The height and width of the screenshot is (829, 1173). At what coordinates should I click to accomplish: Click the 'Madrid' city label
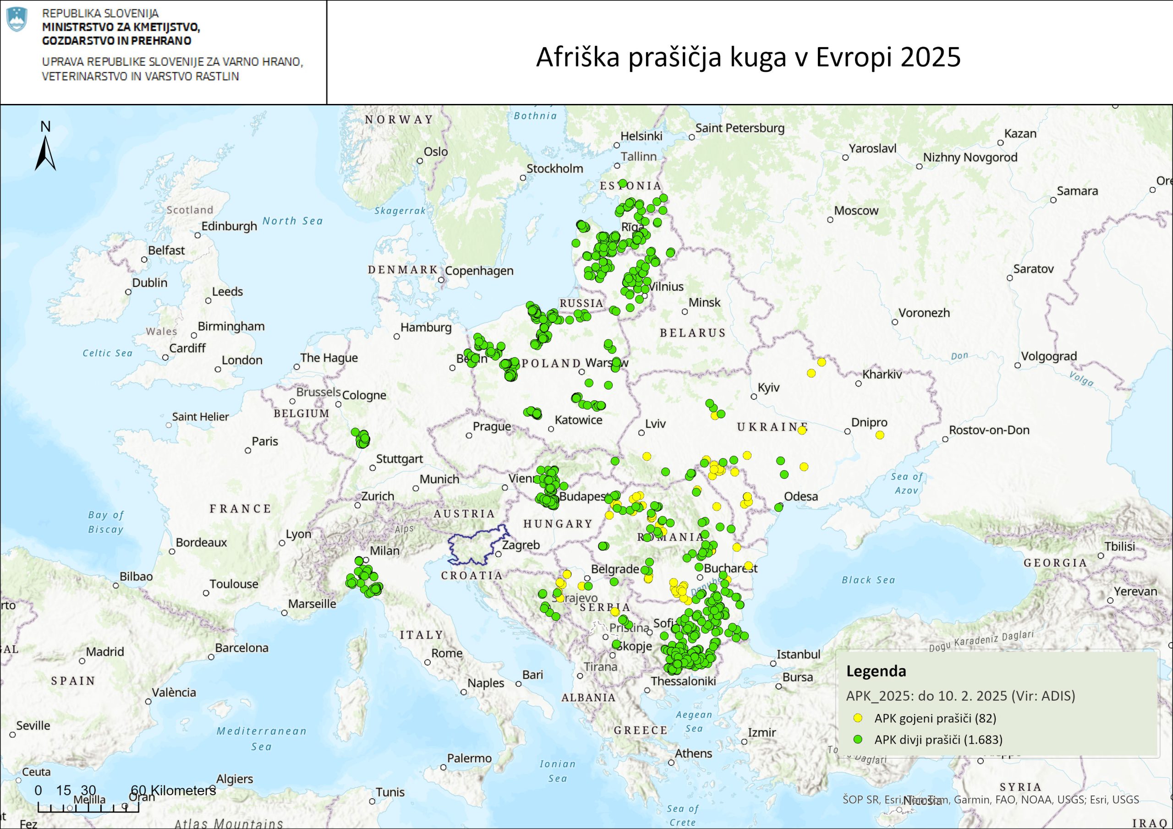tap(105, 652)
